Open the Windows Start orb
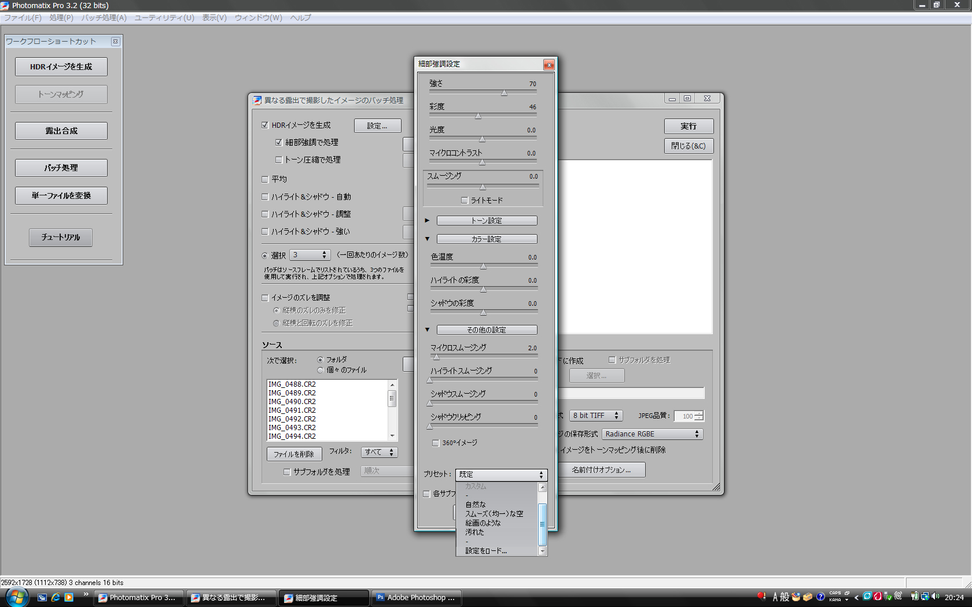 [17, 597]
